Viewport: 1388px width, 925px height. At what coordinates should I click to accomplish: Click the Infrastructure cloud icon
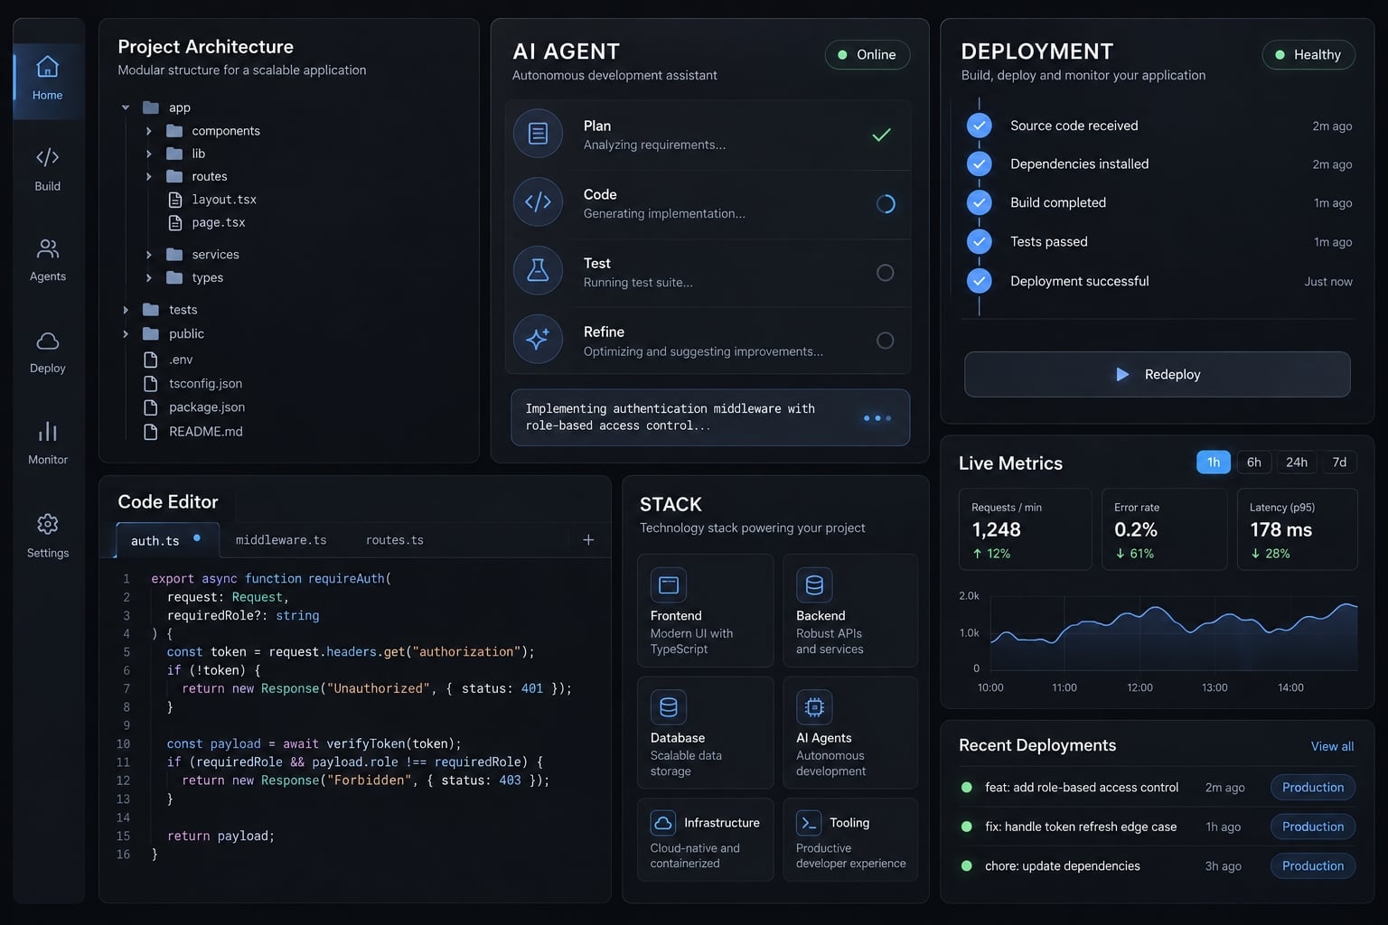pyautogui.click(x=663, y=823)
